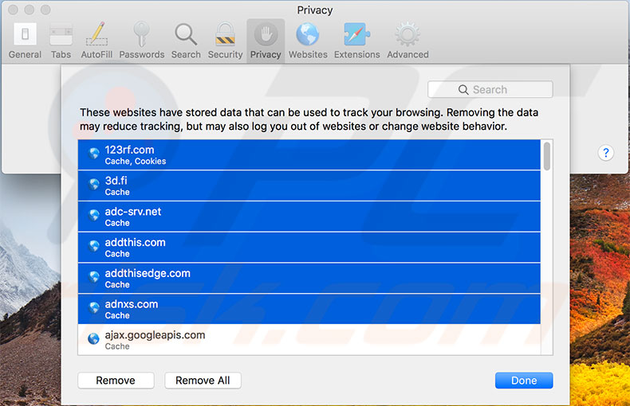Select the ajax.googleapis.com entry text
630x406 pixels.
click(x=155, y=335)
